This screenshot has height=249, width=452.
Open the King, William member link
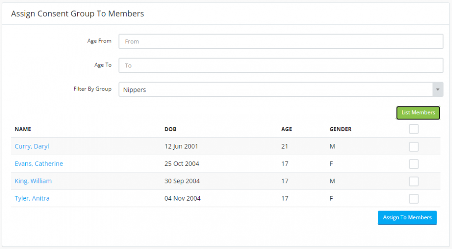33,181
